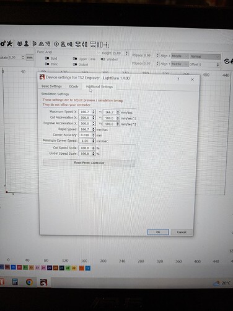Select the blue layer color swatch
Image resolution: width=233 pixels, height=311 pixels.
point(13,267)
